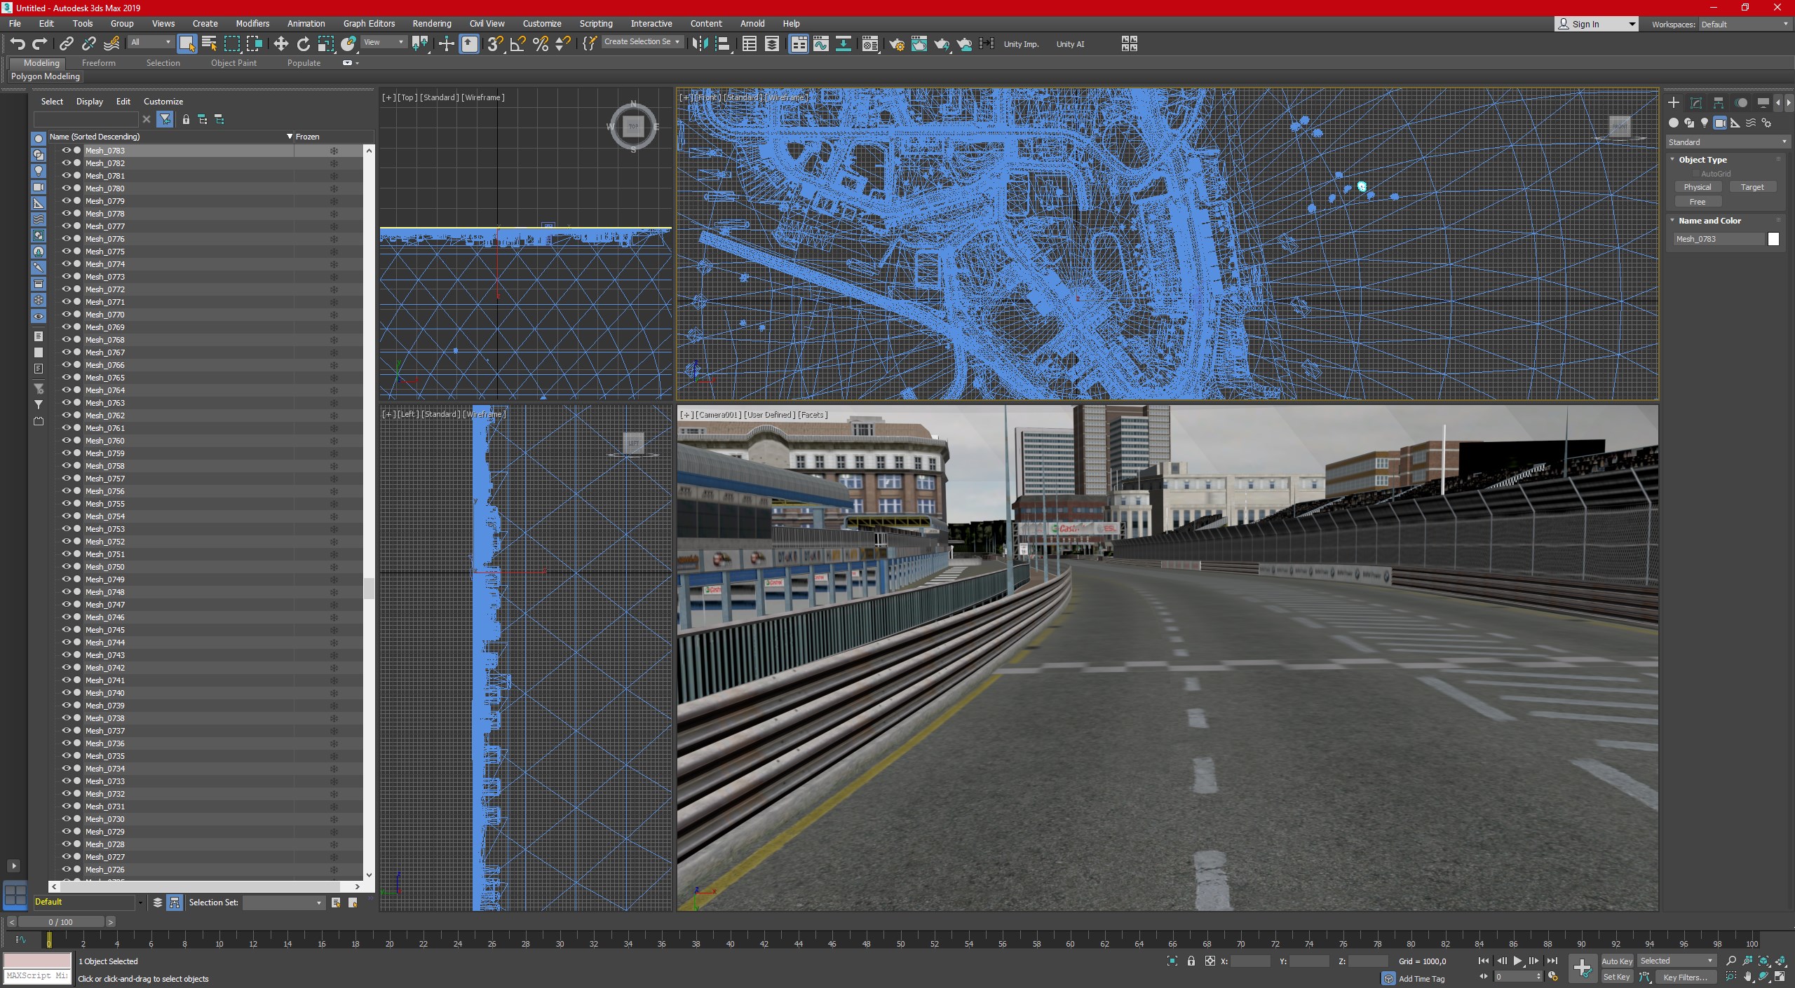Toggle the Angle Snap icon
Image resolution: width=1795 pixels, height=988 pixels.
click(x=517, y=44)
